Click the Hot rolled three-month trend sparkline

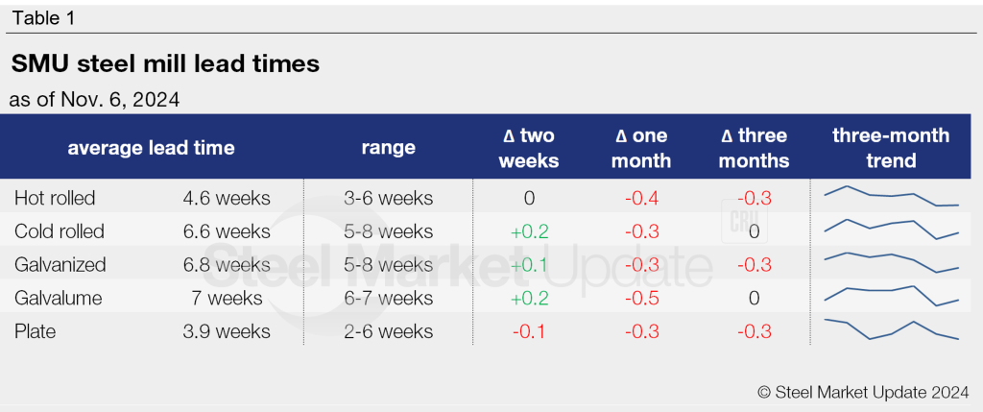pyautogui.click(x=891, y=197)
